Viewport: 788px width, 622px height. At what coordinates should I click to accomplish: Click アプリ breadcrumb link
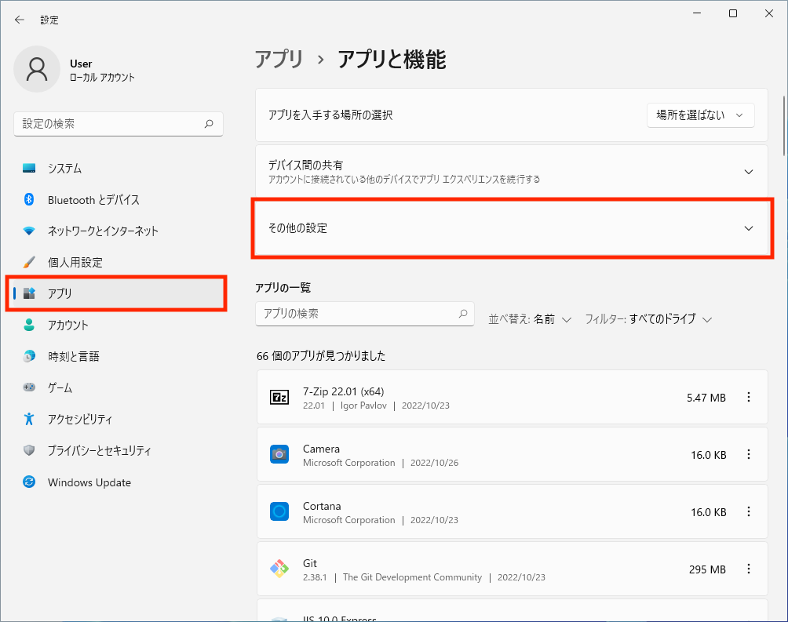point(279,59)
